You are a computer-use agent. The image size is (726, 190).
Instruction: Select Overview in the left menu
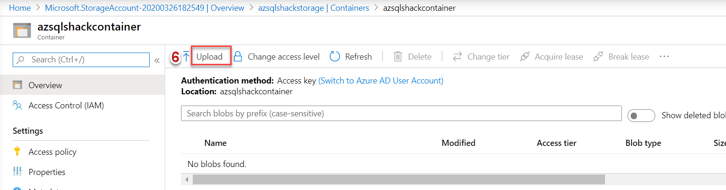(x=45, y=85)
